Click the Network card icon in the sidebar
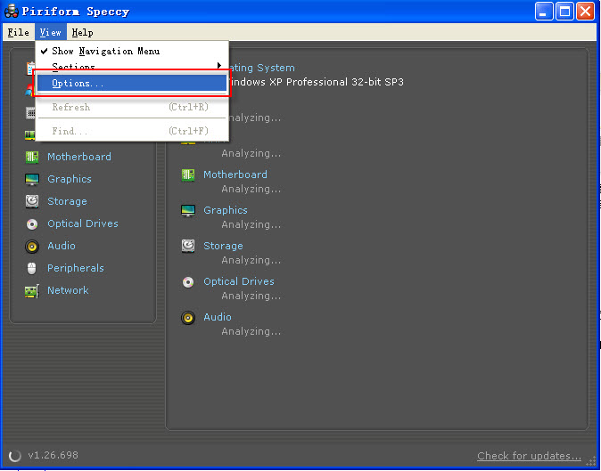This screenshot has height=471, width=601. [x=31, y=291]
